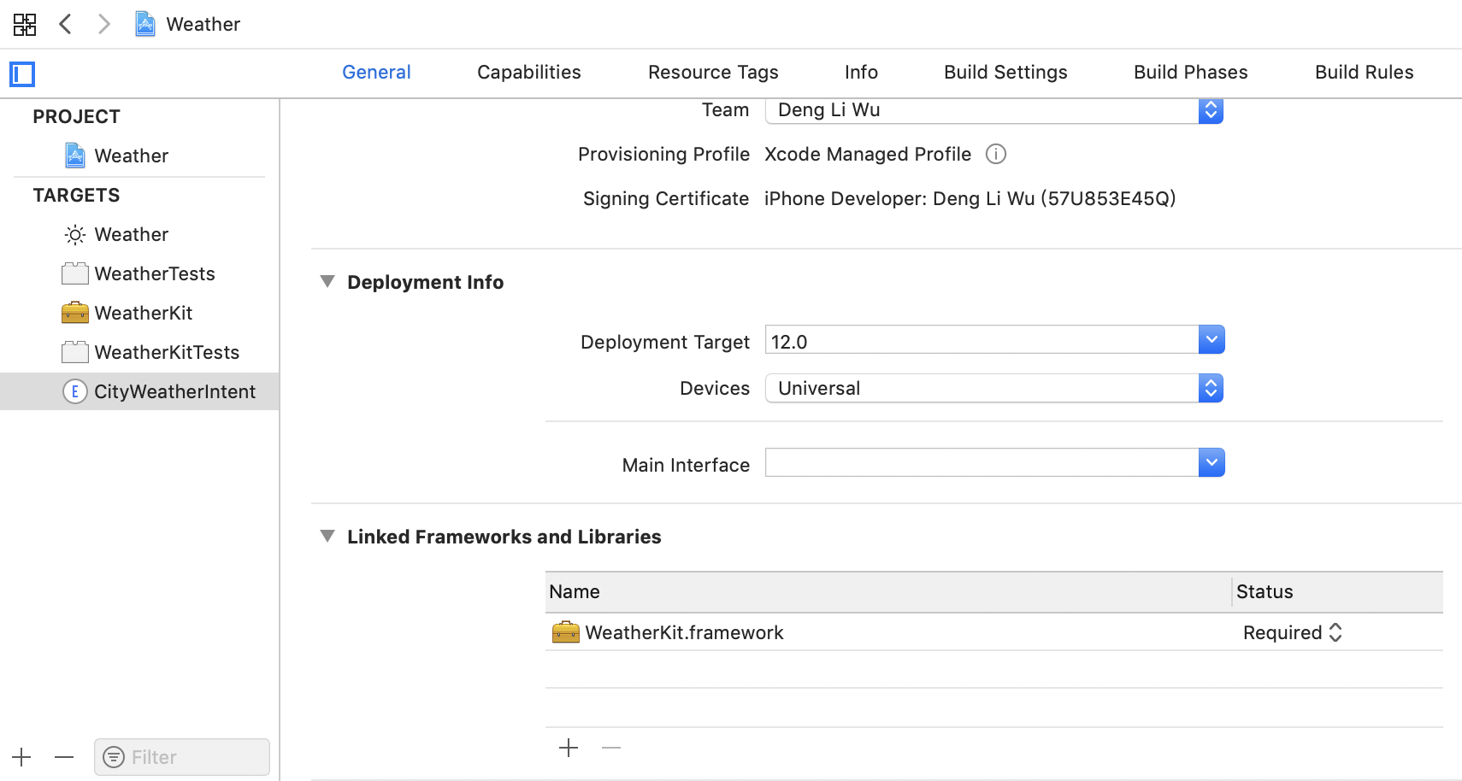Select the WeatherTests target

[154, 273]
